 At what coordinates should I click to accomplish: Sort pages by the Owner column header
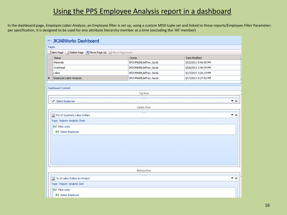156,58
